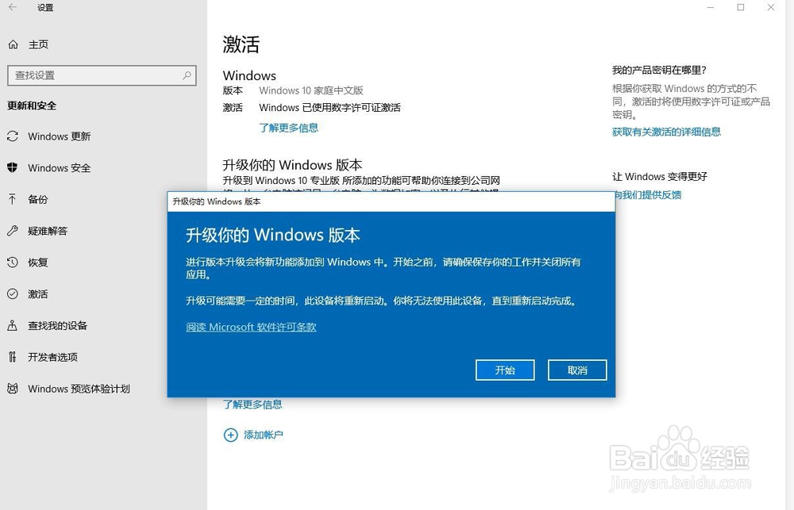Click the Windows 已使用数字许可证激活 status text

coord(330,108)
